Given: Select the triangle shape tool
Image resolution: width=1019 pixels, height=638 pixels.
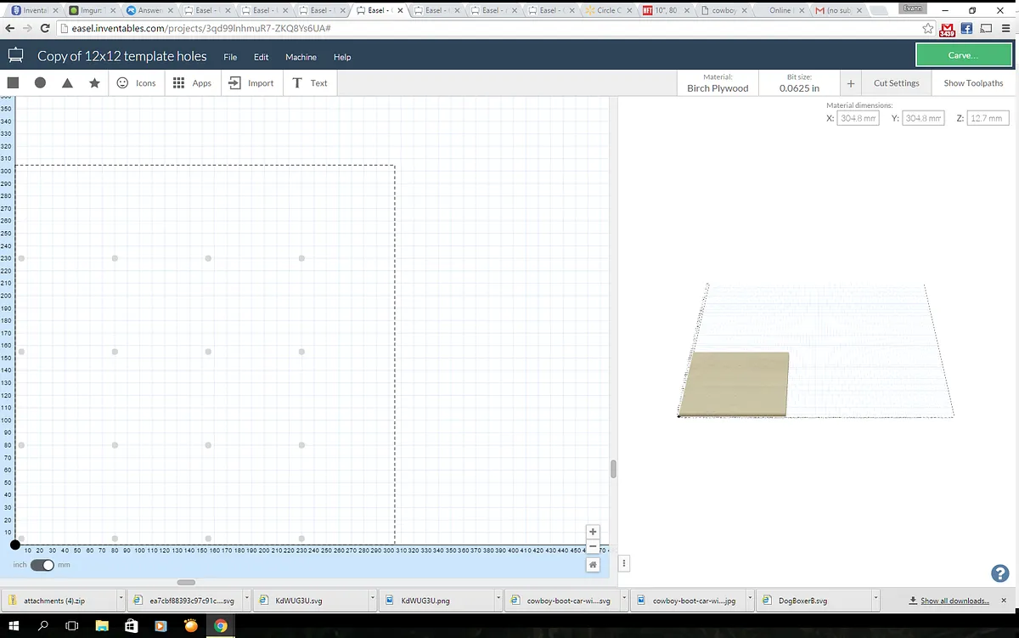Looking at the screenshot, I should pyautogui.click(x=67, y=83).
